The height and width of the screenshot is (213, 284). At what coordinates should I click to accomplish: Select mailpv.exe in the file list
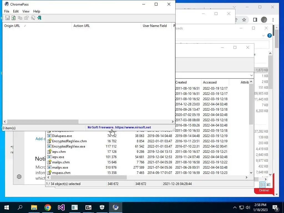coord(60,167)
